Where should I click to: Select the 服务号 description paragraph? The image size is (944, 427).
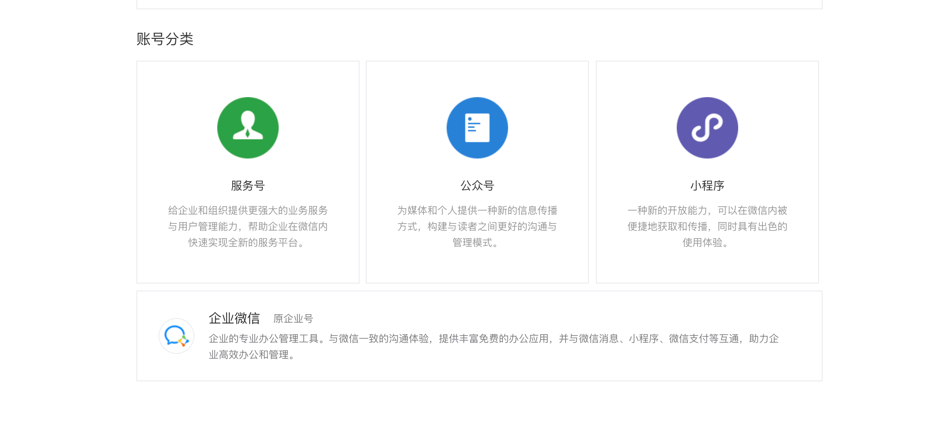pos(248,226)
